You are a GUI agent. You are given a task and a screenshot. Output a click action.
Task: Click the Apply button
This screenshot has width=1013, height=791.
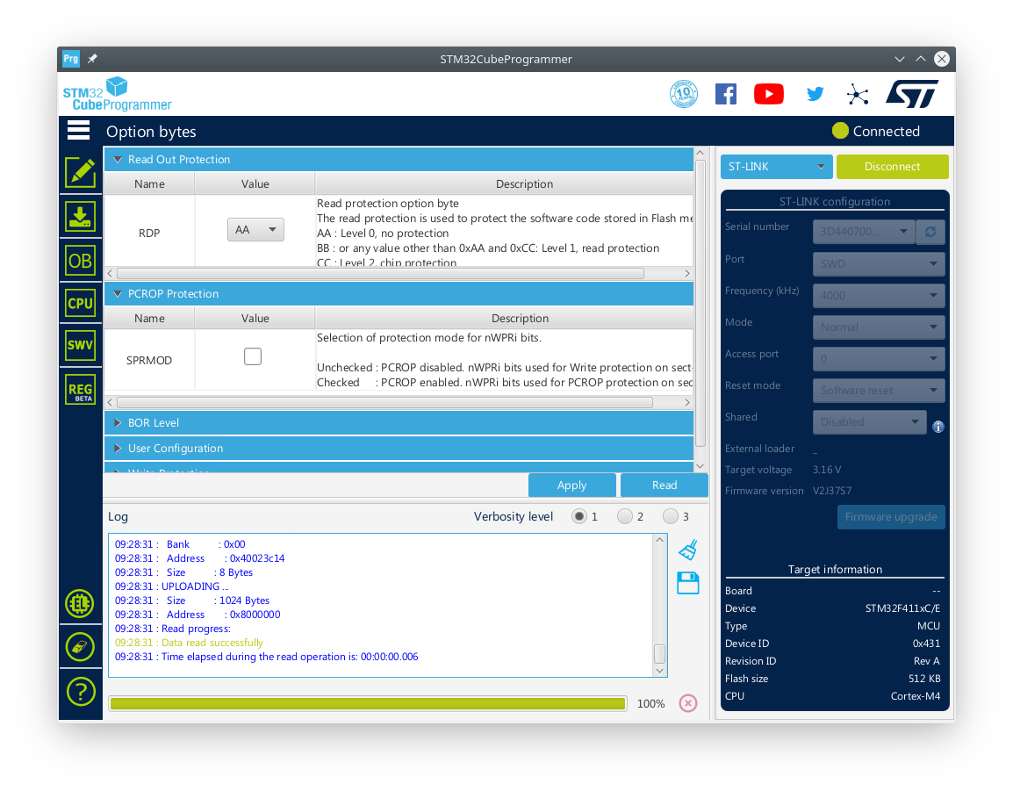pyautogui.click(x=571, y=485)
